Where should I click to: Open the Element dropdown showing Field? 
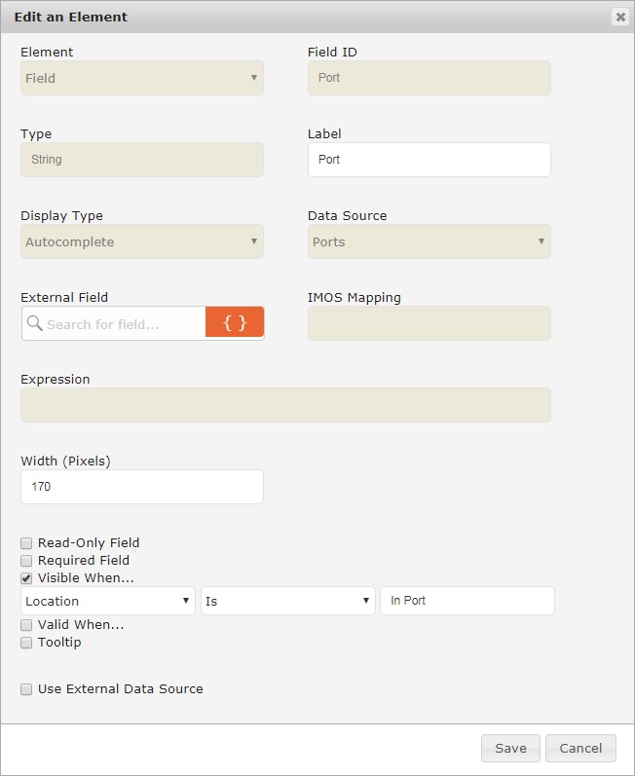pyautogui.click(x=142, y=78)
